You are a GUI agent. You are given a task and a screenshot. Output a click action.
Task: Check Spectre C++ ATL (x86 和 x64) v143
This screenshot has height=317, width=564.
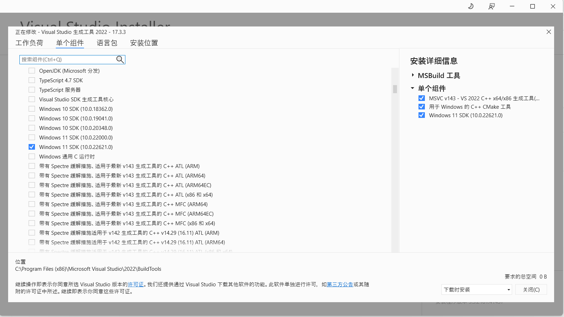[32, 195]
